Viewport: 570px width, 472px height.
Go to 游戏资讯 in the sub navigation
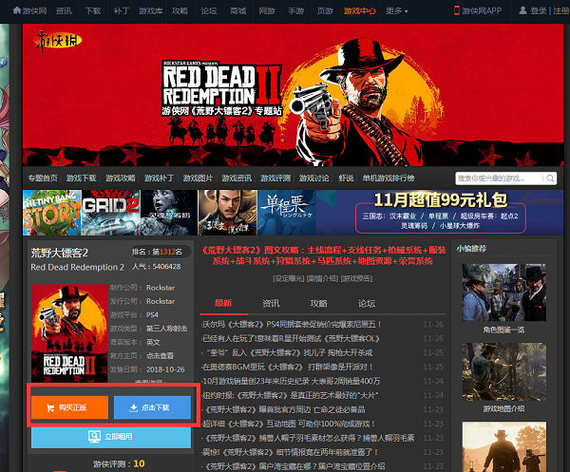click(x=237, y=178)
